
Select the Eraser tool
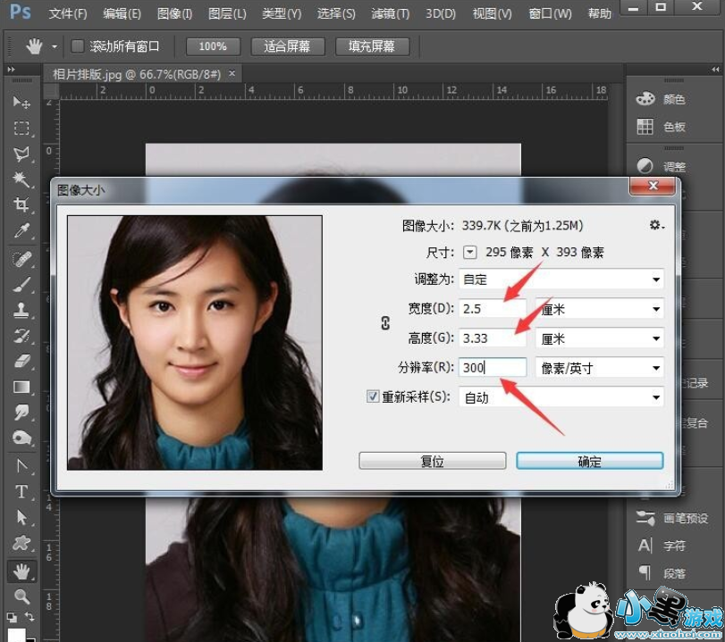click(21, 362)
